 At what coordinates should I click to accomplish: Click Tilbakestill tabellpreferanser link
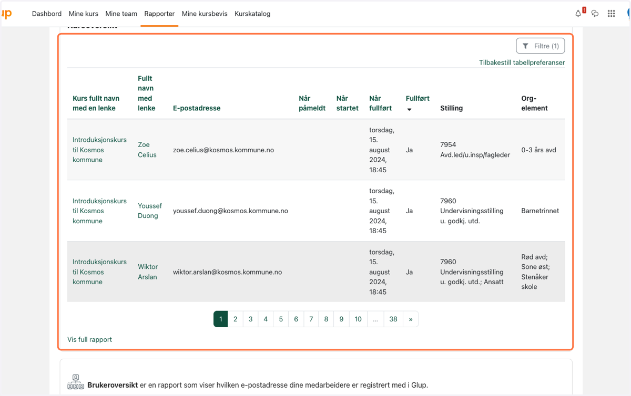click(x=522, y=62)
